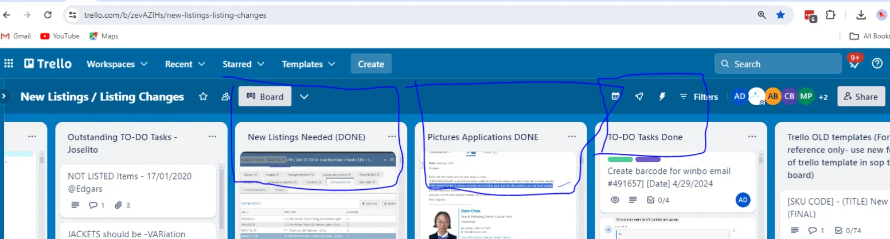This screenshot has height=239, width=890.
Task: Open the Templates dropdown
Action: (x=309, y=64)
